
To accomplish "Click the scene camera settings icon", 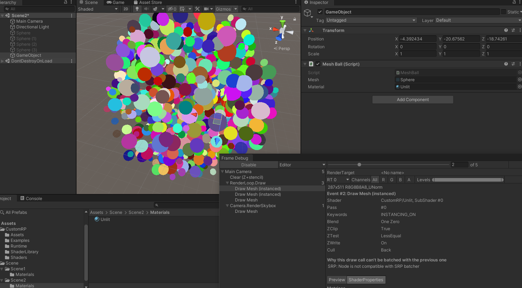I will [x=207, y=9].
